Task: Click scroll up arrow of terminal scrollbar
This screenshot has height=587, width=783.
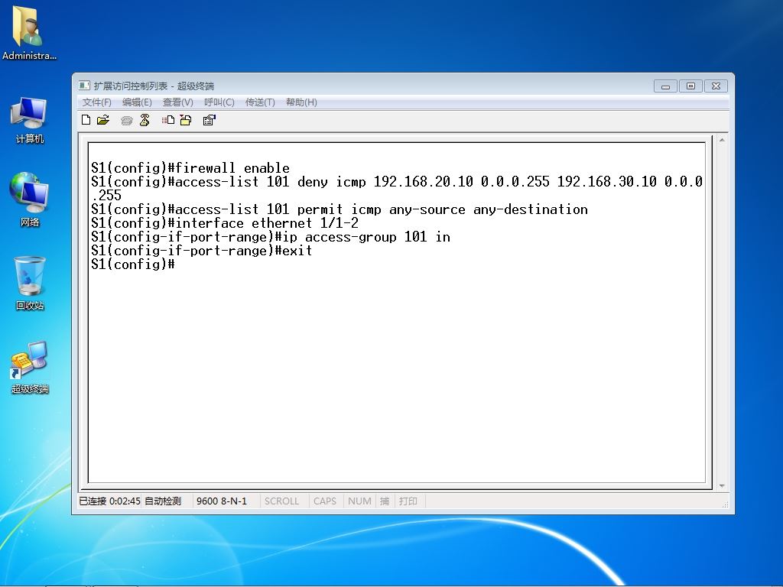Action: (x=722, y=141)
